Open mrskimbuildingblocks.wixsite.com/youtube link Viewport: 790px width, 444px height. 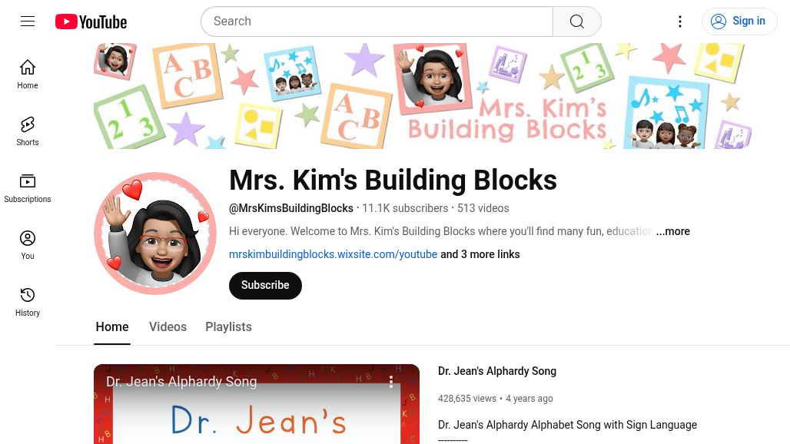tap(333, 254)
